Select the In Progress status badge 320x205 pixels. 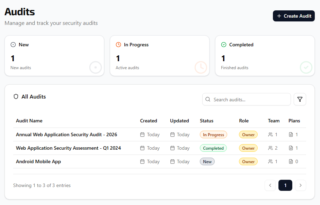click(213, 134)
